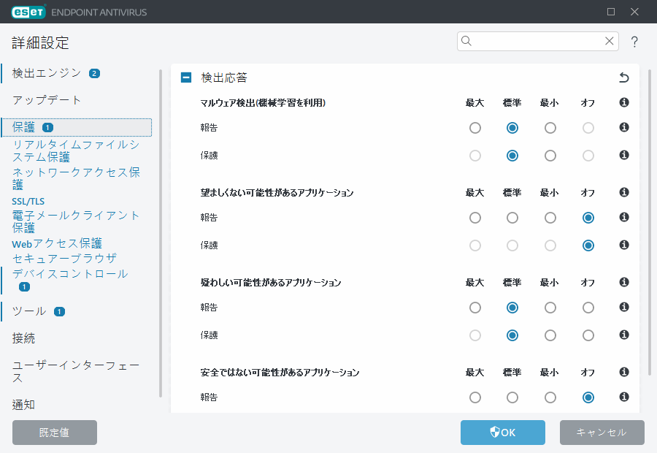
Task: Open Webアクセス保護 settings
Action: pyautogui.click(x=57, y=243)
